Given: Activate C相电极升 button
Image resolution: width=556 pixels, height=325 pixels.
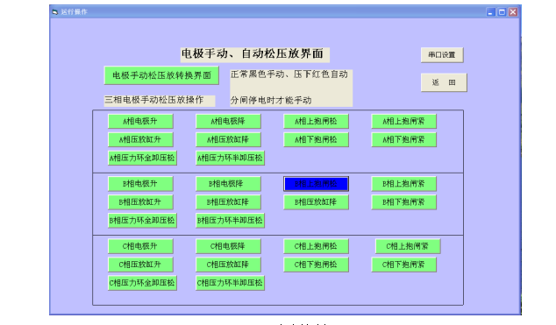Looking at the screenshot, I should pos(140,246).
